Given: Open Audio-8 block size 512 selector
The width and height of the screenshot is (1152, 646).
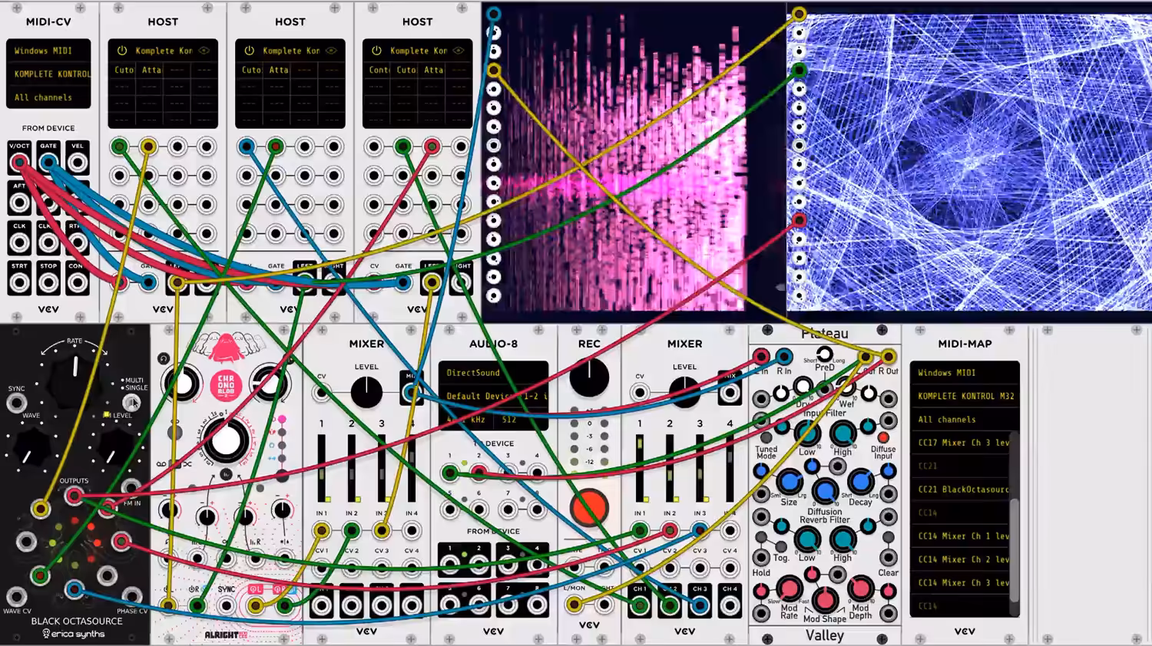Looking at the screenshot, I should coord(521,420).
